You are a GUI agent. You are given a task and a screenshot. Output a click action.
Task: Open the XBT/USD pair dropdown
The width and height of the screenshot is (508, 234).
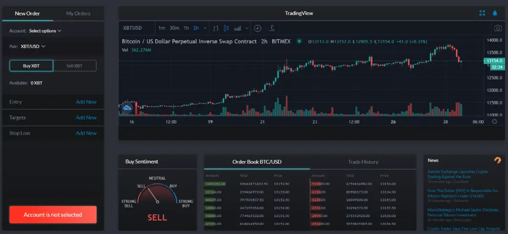(33, 46)
